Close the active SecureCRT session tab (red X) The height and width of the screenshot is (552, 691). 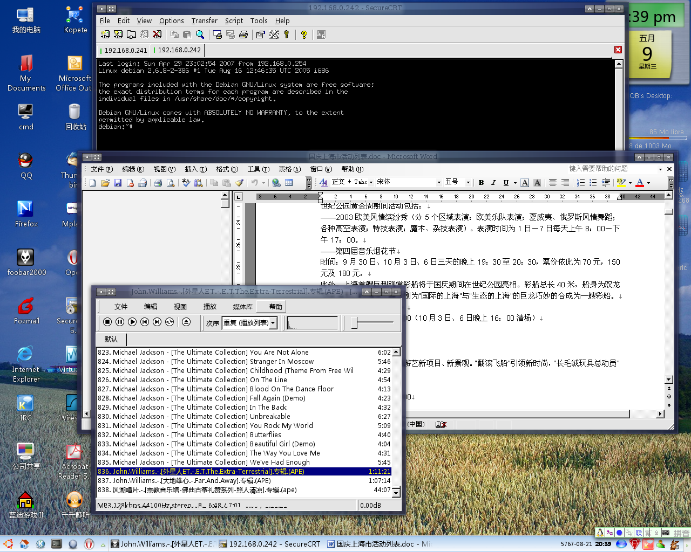pyautogui.click(x=618, y=50)
